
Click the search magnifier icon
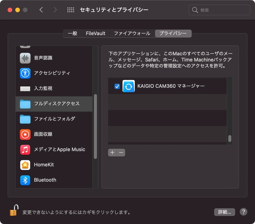pos(195,10)
